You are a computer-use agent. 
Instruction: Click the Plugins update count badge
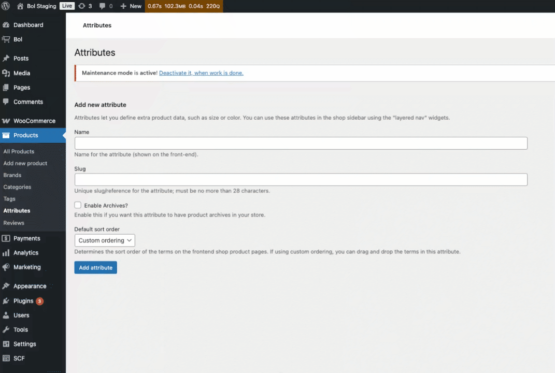tap(39, 301)
